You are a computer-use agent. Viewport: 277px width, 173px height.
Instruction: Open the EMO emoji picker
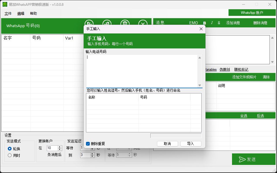point(193,23)
